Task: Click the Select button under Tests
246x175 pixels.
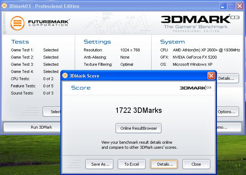Action: tap(52, 112)
